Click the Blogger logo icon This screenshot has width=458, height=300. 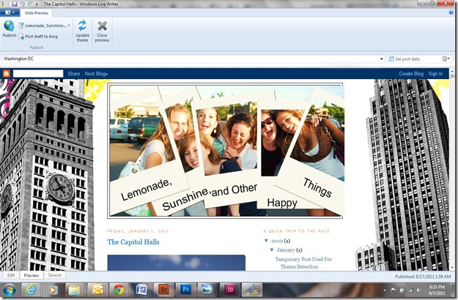pos(6,74)
